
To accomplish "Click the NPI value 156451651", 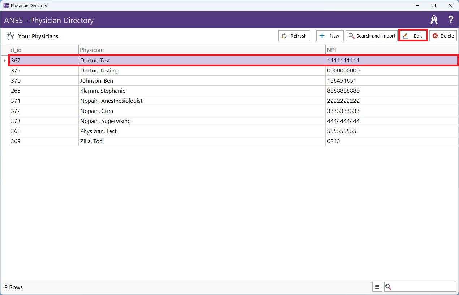I will coord(342,81).
